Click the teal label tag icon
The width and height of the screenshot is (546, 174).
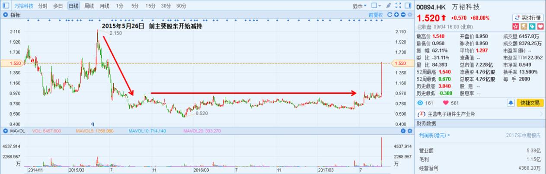pyautogui.click(x=533, y=26)
